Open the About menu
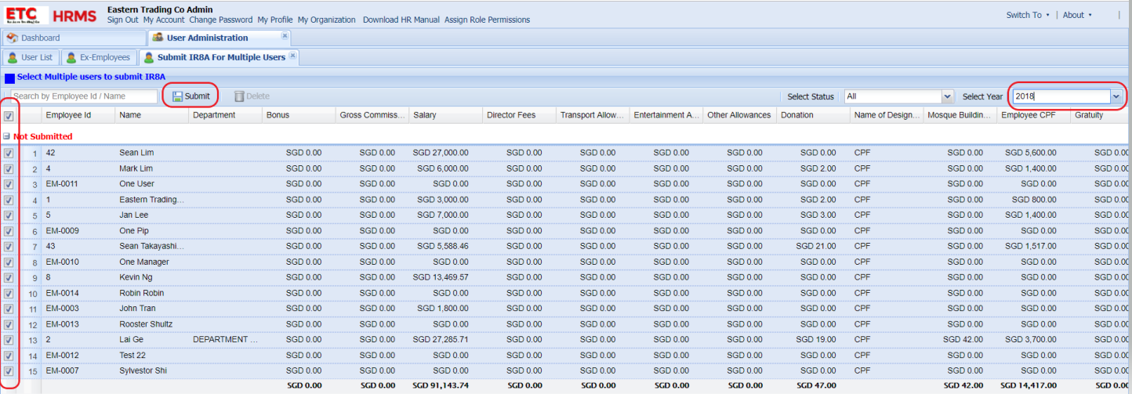1132x394 pixels. pyautogui.click(x=1076, y=15)
